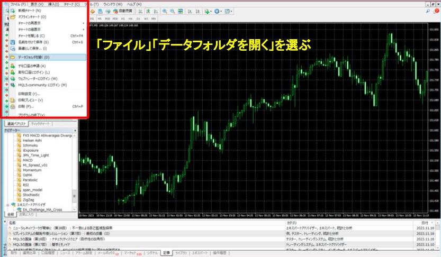
Task: Open terminal Market (マーケット) tab
Action: coord(132,253)
